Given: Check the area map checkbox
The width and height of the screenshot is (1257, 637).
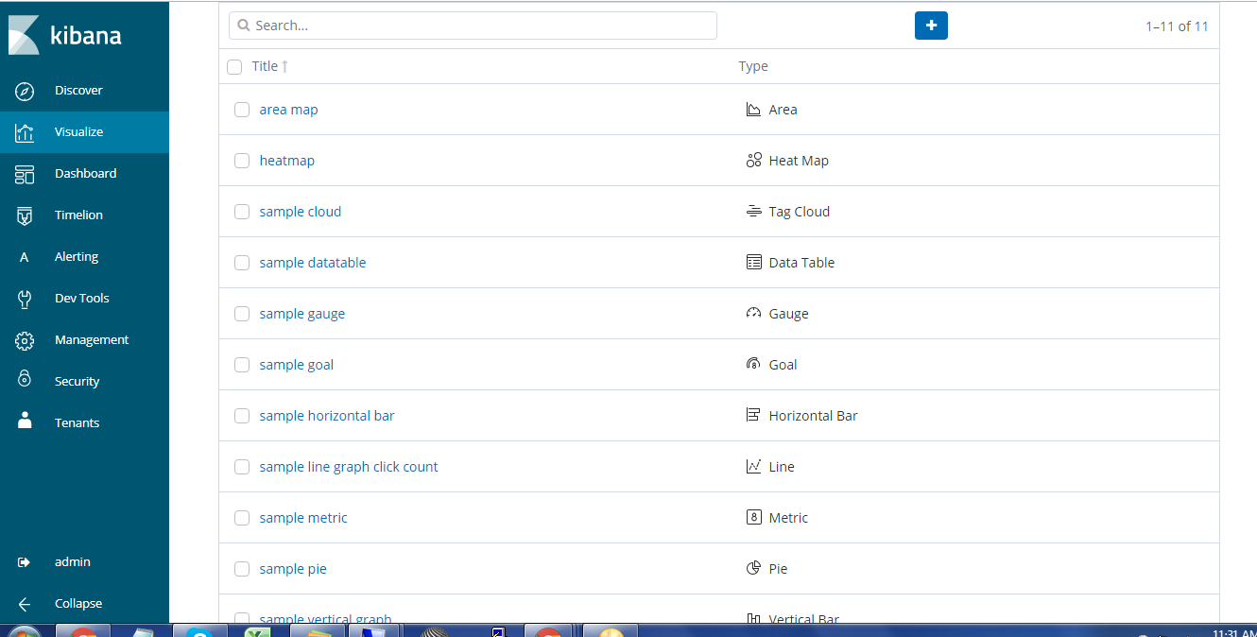Looking at the screenshot, I should coord(242,110).
